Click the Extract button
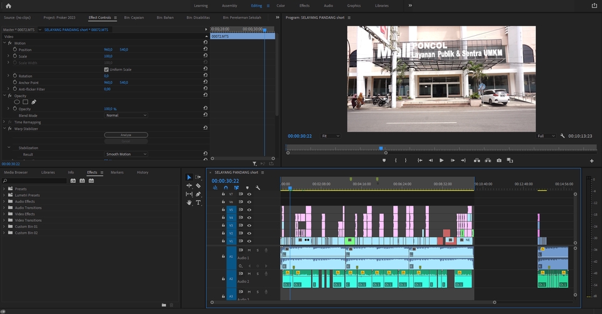This screenshot has height=314, width=602. pos(488,160)
